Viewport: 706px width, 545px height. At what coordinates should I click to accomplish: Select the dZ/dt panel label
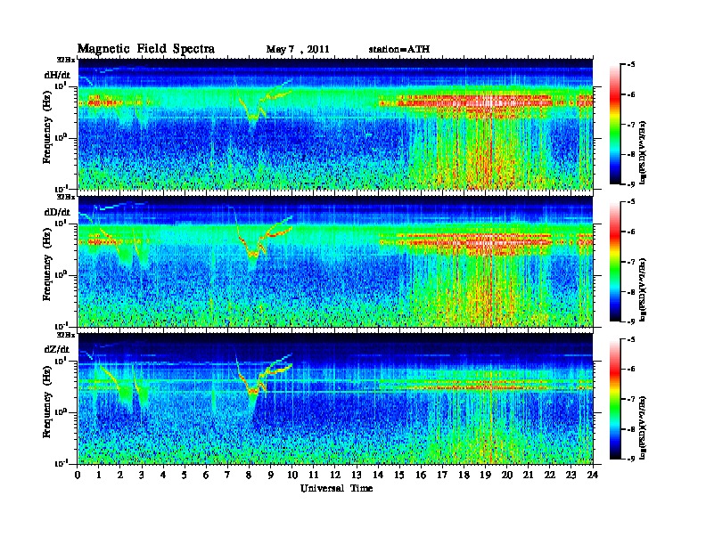pos(57,349)
